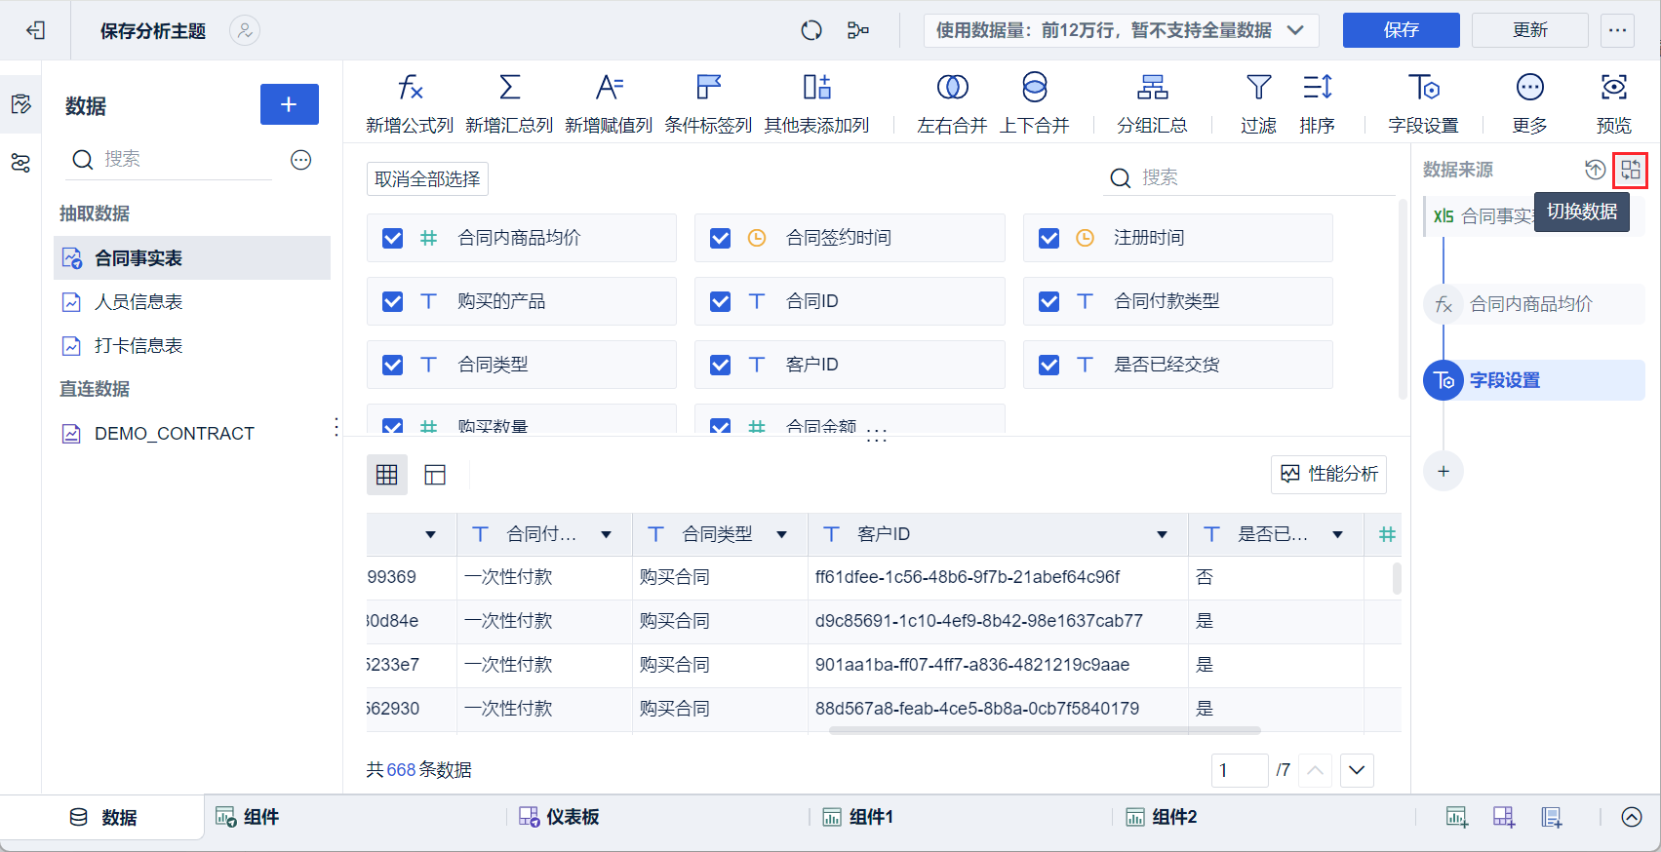The width and height of the screenshot is (1661, 852).
Task: Click the exit/back icon at top left
Action: [36, 30]
